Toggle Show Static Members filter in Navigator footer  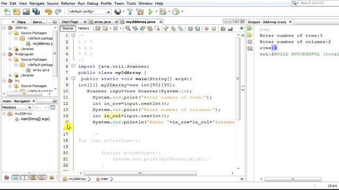(24, 177)
